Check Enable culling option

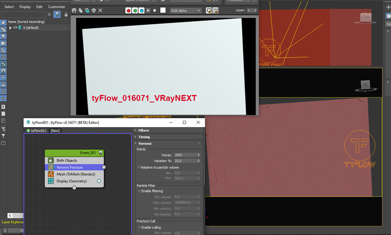click(x=140, y=227)
